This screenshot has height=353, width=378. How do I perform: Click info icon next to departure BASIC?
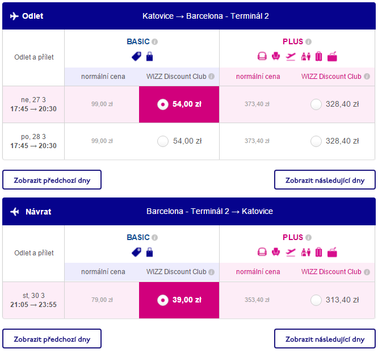(155, 42)
